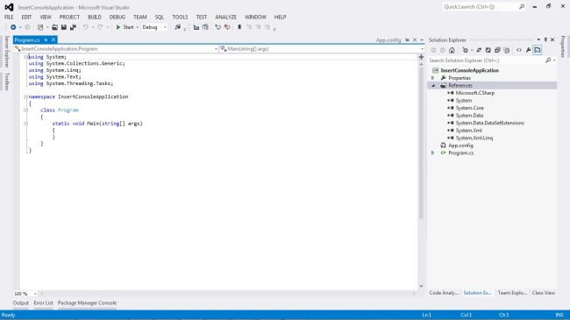
Task: Close the App.config preview tab
Action: [415, 40]
